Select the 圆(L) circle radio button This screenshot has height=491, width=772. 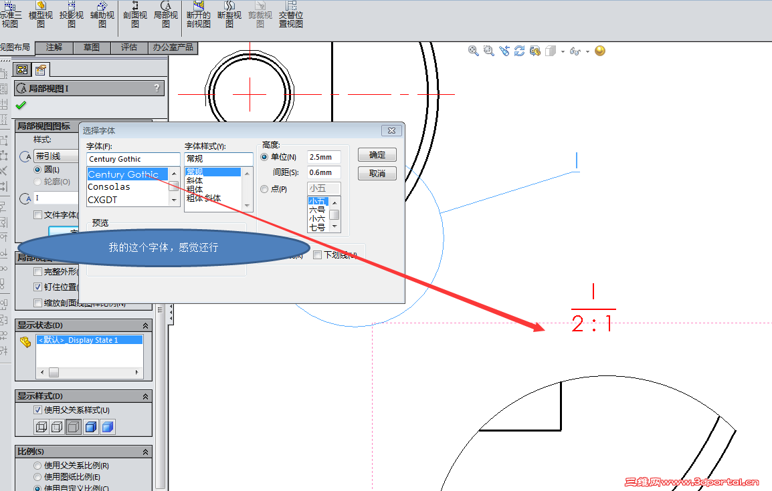(x=37, y=170)
